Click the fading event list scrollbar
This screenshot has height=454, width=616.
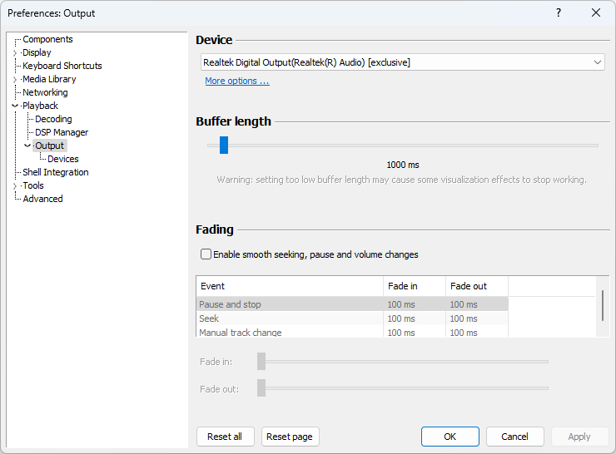click(x=603, y=306)
